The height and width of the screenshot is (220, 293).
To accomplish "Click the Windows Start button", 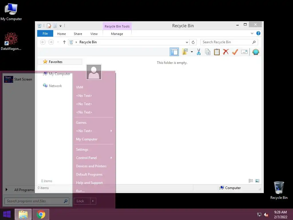I will coord(7,214).
